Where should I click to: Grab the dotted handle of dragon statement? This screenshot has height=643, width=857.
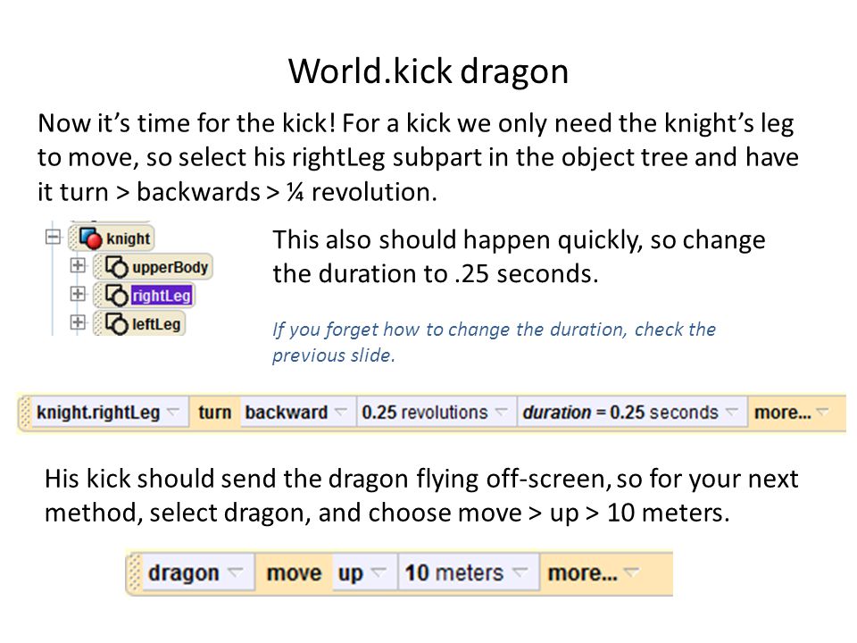[135, 573]
